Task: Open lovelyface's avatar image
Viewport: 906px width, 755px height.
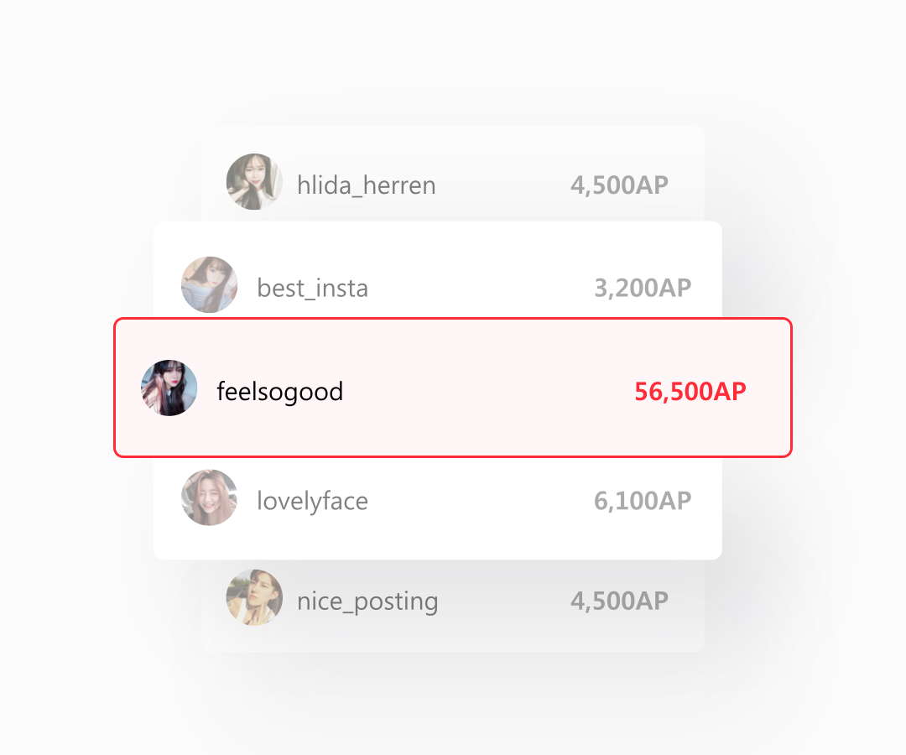Action: pos(209,497)
